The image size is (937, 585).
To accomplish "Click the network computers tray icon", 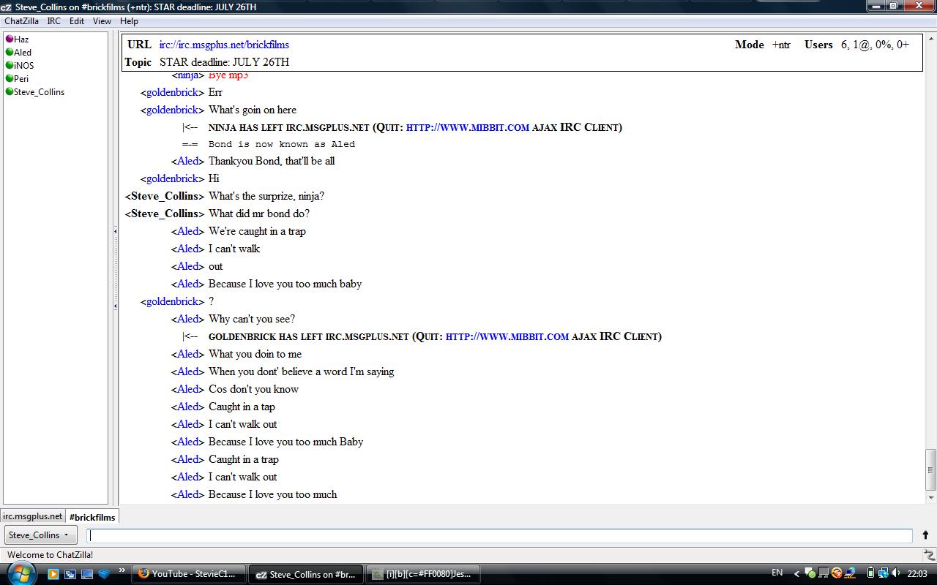I will [x=850, y=573].
